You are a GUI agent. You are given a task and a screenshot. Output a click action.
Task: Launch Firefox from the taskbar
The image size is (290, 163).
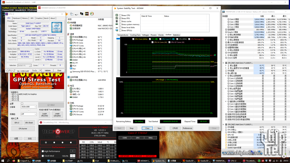click(x=14, y=161)
